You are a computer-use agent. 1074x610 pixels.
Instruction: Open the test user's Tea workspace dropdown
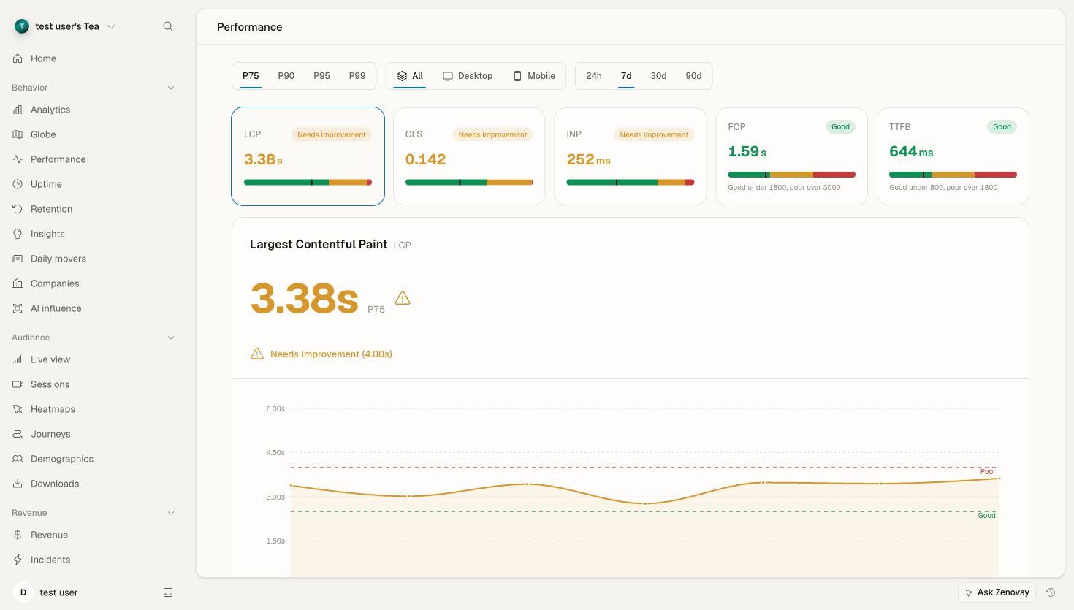[x=66, y=26]
